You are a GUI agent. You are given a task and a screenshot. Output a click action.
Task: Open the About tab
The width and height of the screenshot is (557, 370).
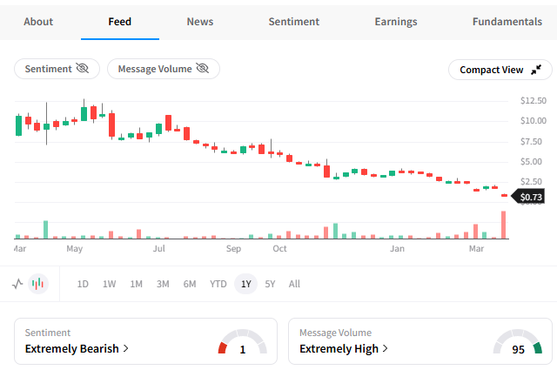(x=38, y=21)
